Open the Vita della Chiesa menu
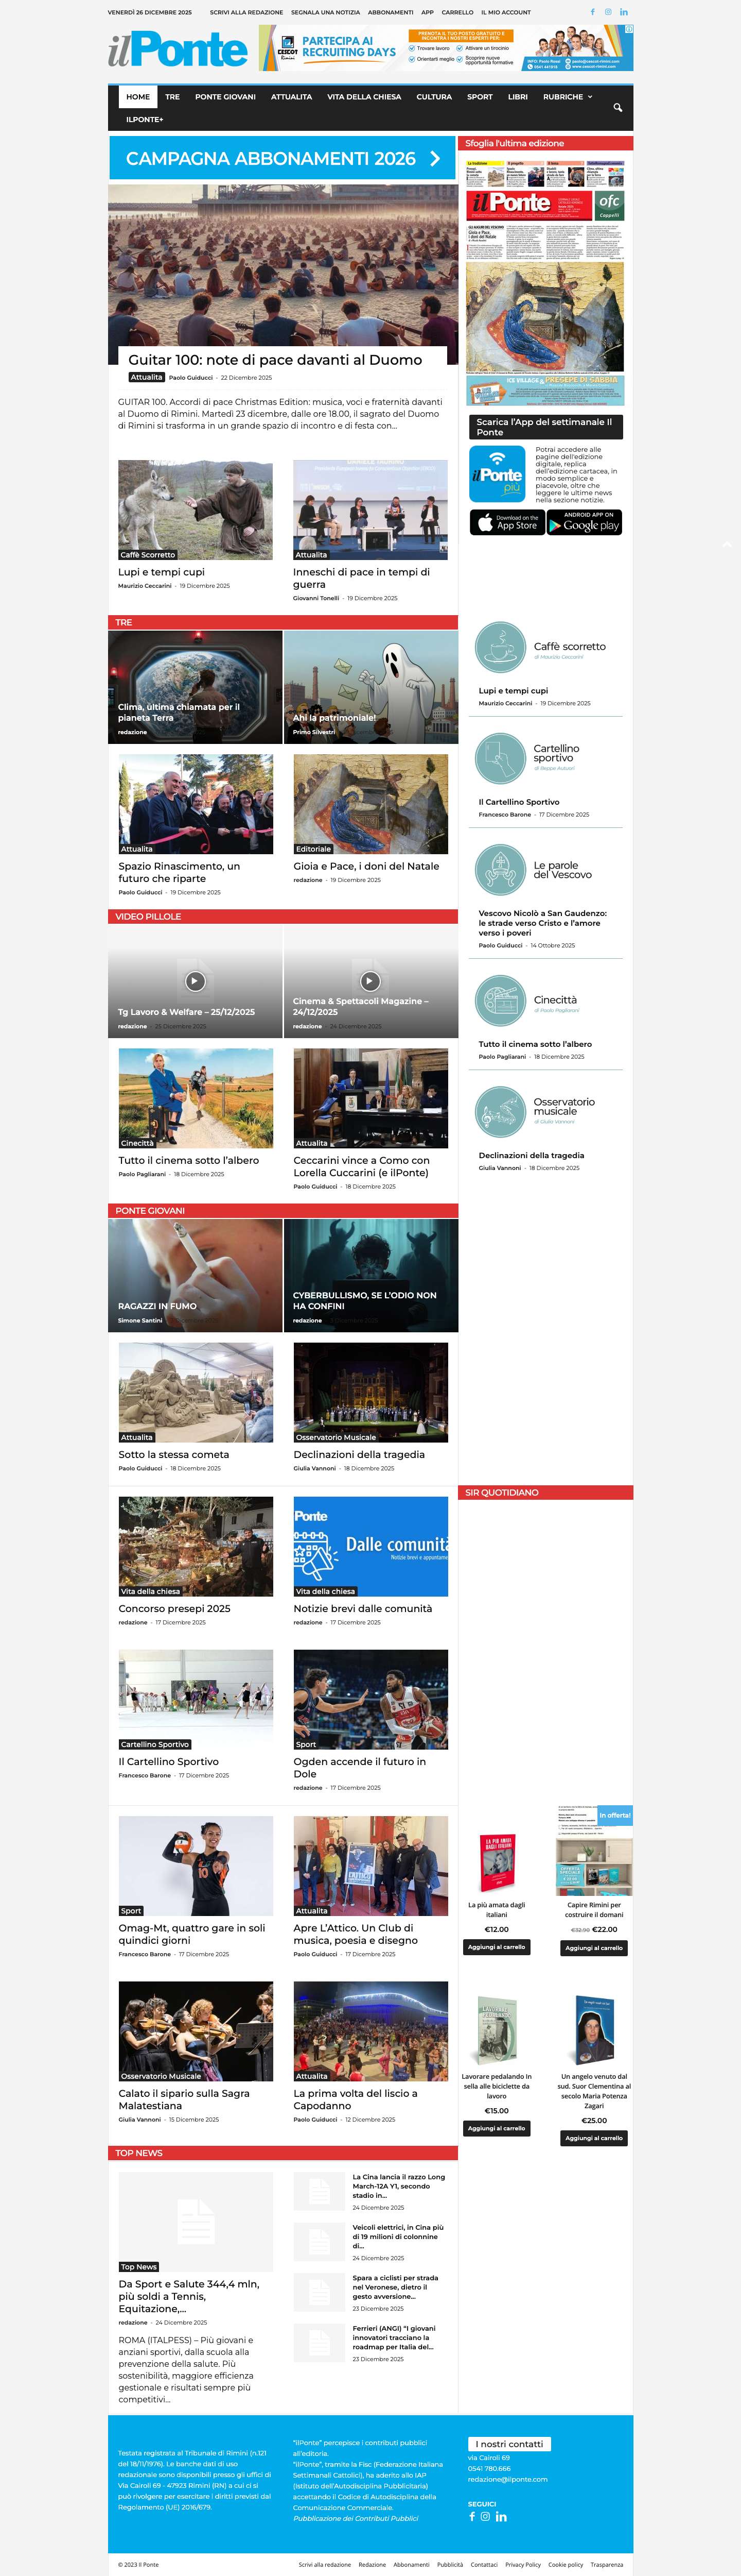Image resolution: width=741 pixels, height=2576 pixels. (x=363, y=97)
